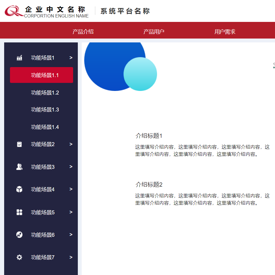Image resolution: width=275 pixels, height=275 pixels.
Task: Click the grid widgets icon beside 功能场景5
Action: pyautogui.click(x=19, y=212)
